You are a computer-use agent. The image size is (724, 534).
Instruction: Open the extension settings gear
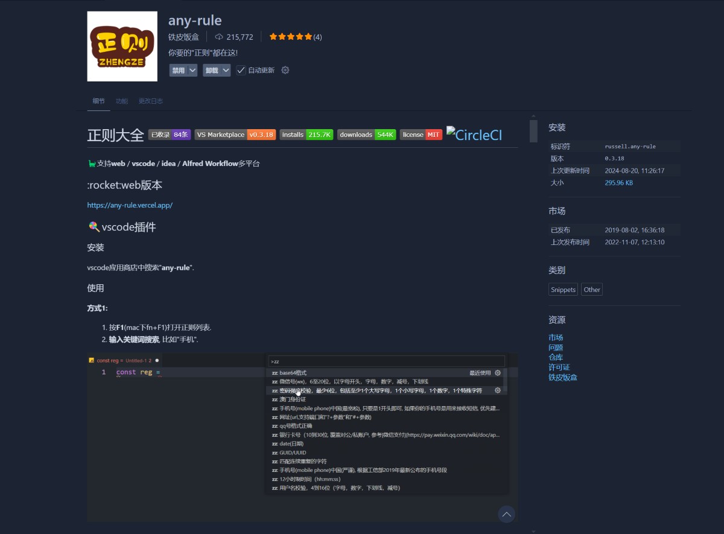pos(285,70)
